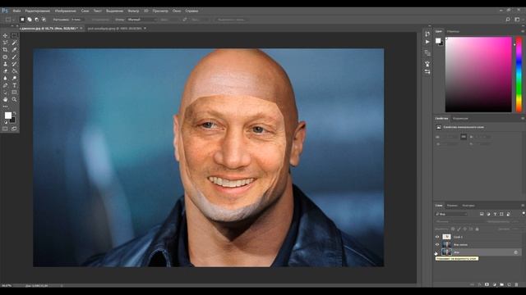The image size is (526, 295).
Task: Select the Hand tool
Action: 5,99
